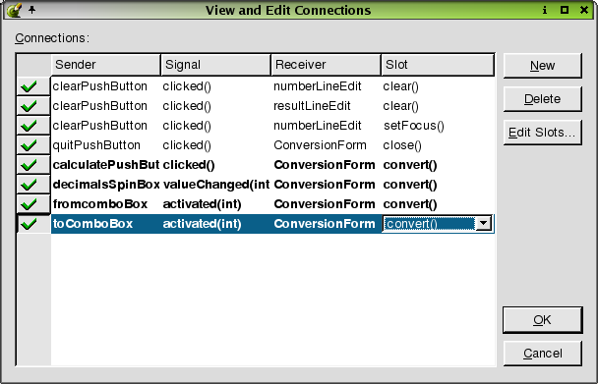Screen dimensions: 598x384
Task: Click the pin icon in title bar
Action: (32, 9)
